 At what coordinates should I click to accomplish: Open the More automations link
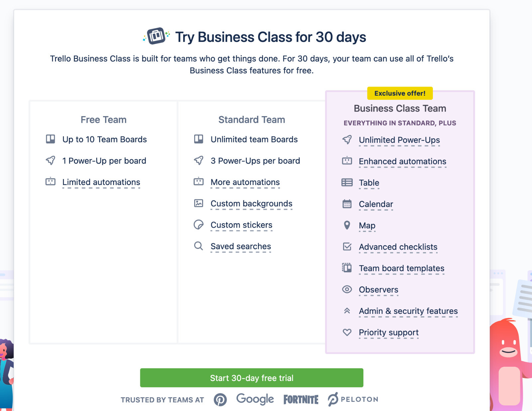click(x=245, y=182)
